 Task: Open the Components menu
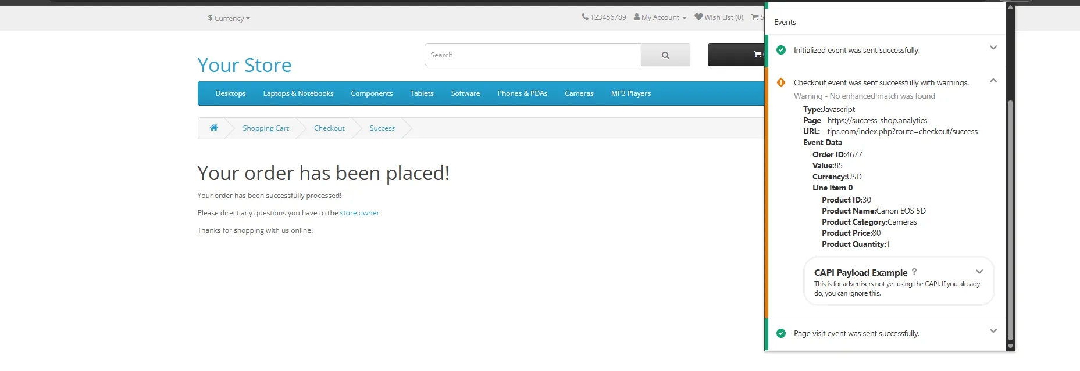tap(372, 93)
